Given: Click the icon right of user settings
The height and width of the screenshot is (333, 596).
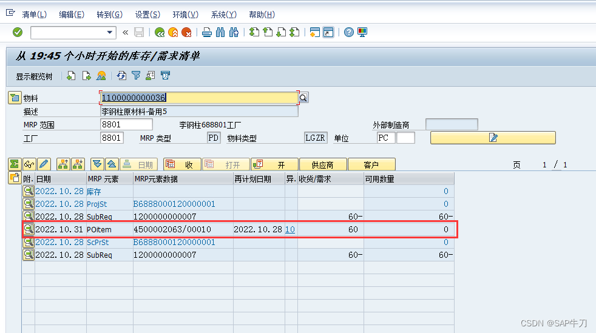Looking at the screenshot, I should click(x=165, y=76).
